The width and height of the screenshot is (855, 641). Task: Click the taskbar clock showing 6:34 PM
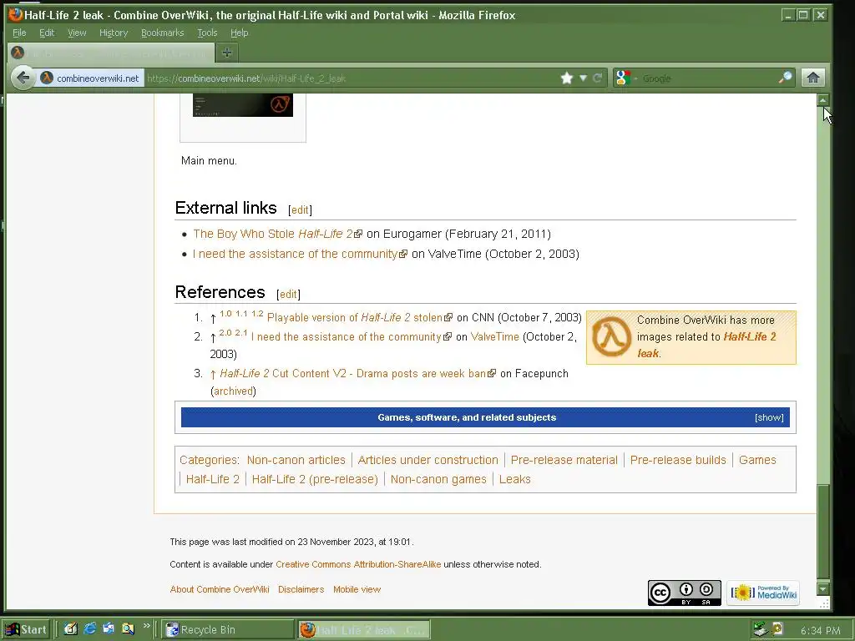tap(820, 631)
